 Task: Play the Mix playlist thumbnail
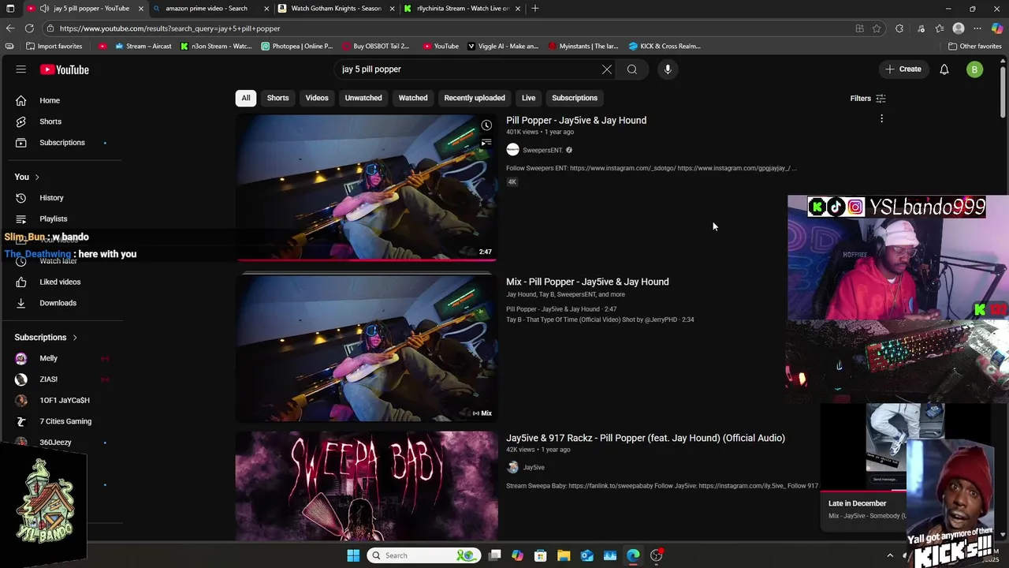[x=367, y=348]
